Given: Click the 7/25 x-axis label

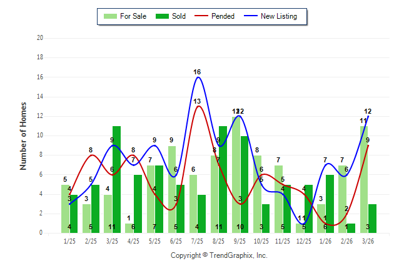Looking at the screenshot, I should click(197, 241).
